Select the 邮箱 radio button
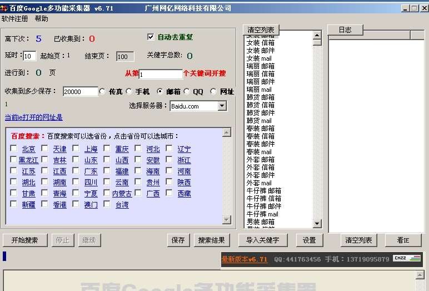The width and height of the screenshot is (429, 291). (x=160, y=91)
